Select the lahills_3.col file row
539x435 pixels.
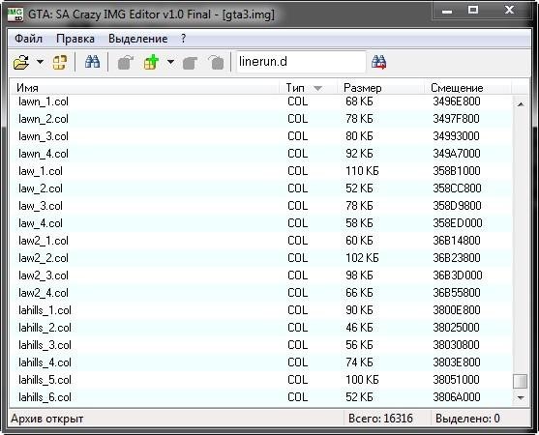click(260, 345)
